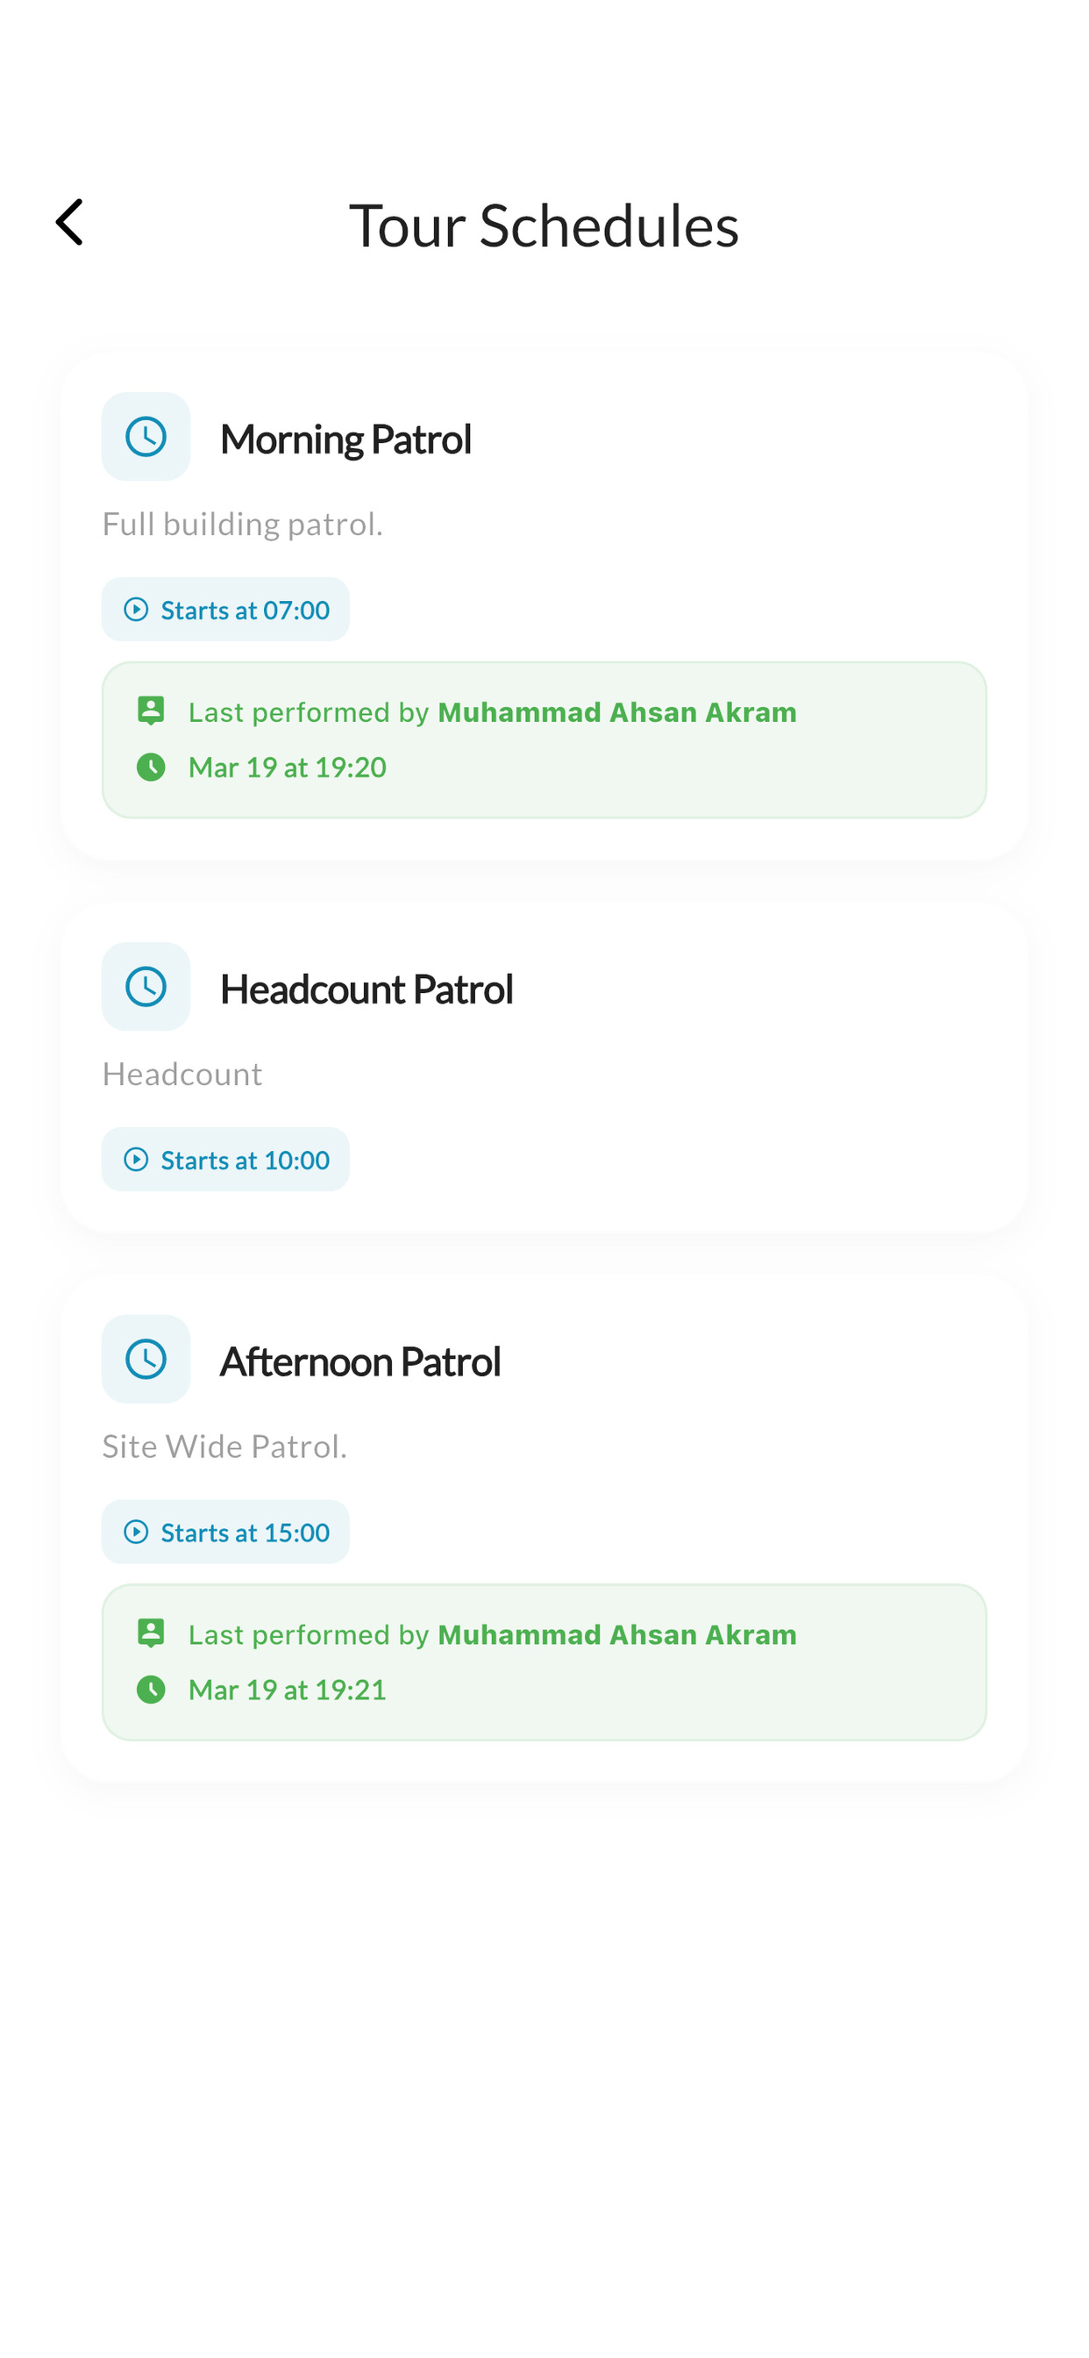Screen dimensions: 1089x2358
Task: Open the Afternoon Patrol title
Action: pos(359,1362)
